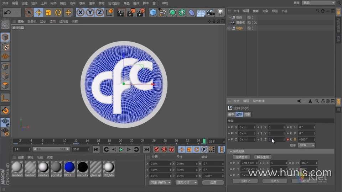The image size is (342, 192).
Task: Add a light bulb object
Action: click(221, 12)
